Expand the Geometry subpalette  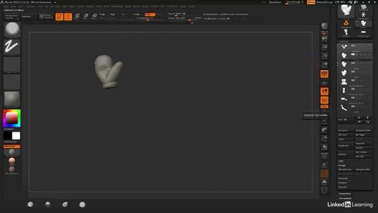(345, 193)
